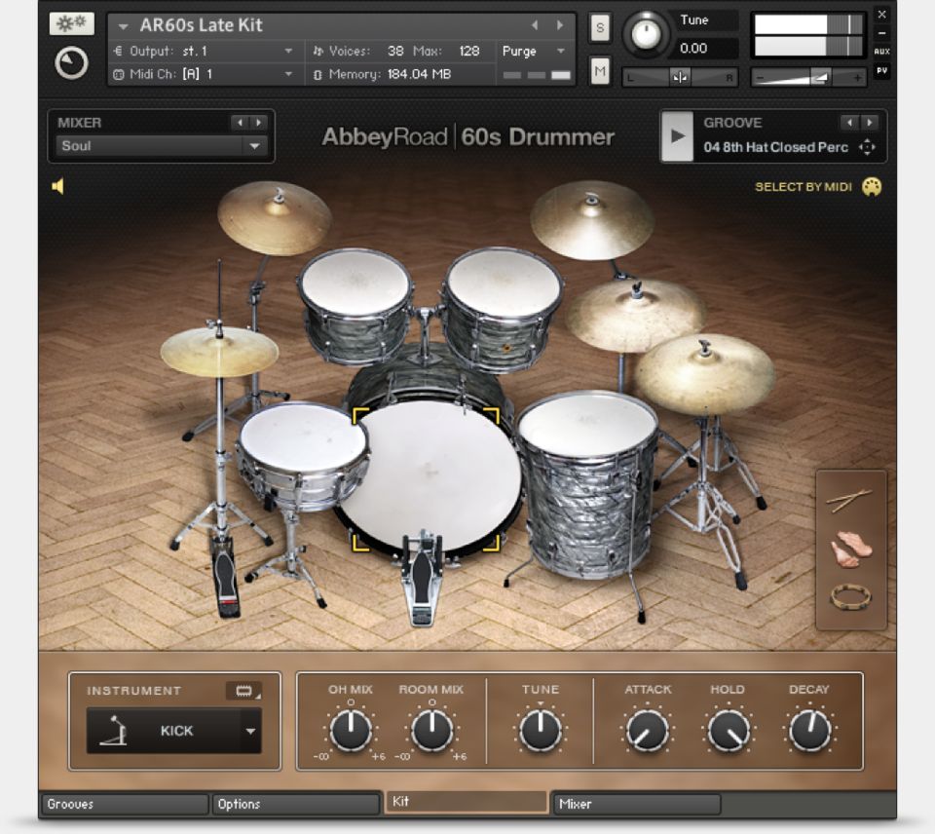935x834 pixels.
Task: Open the Options tab
Action: click(x=295, y=804)
